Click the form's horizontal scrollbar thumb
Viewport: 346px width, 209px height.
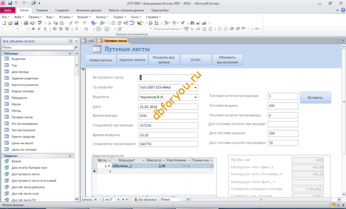[x=261, y=200]
